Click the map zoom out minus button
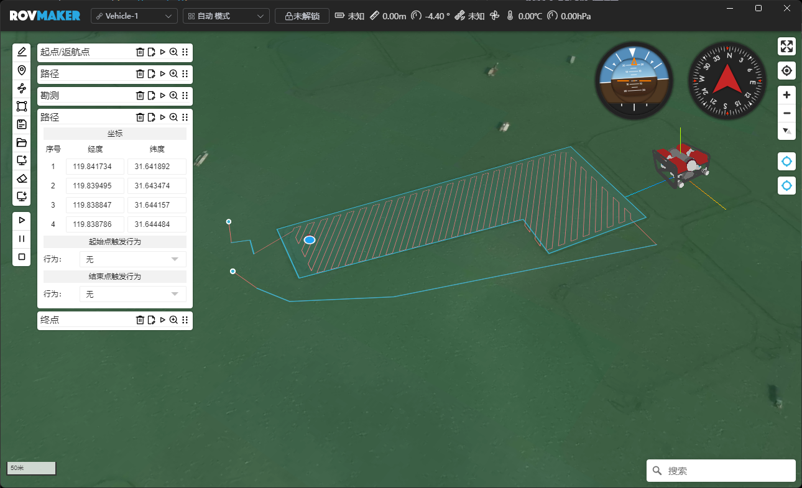 [786, 113]
